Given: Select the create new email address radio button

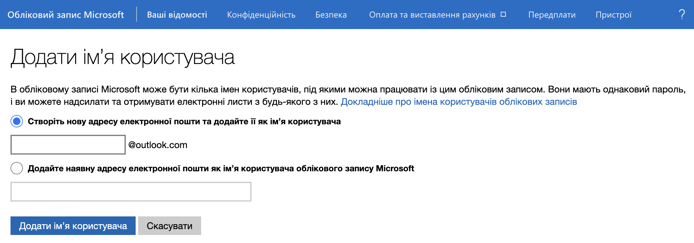Looking at the screenshot, I should pos(17,121).
